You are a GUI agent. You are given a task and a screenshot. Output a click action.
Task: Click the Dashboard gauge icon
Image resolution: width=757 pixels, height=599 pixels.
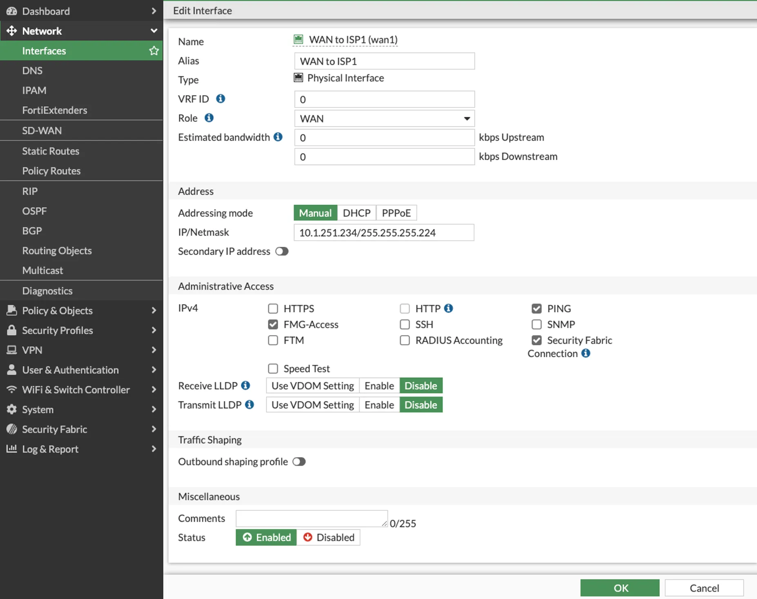12,11
